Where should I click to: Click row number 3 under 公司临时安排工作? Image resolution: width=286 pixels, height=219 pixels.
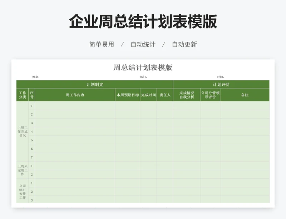(x=32, y=200)
